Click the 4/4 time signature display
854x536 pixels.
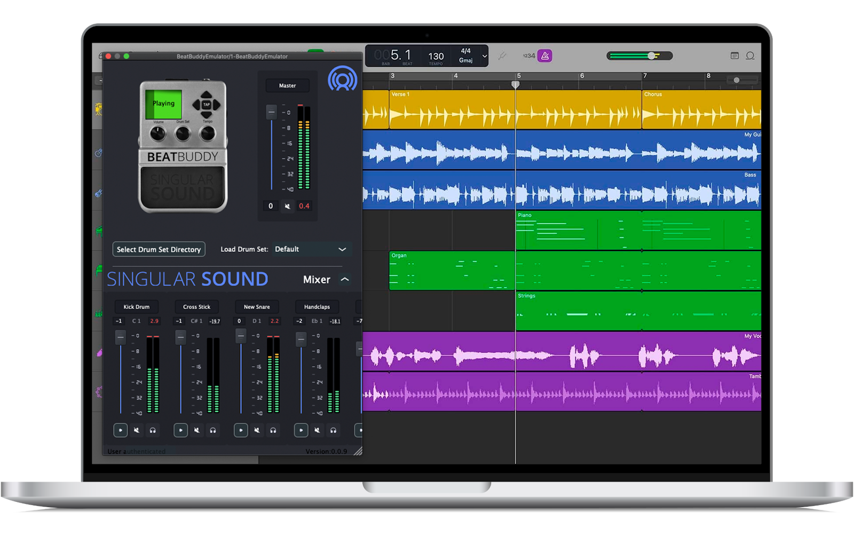(466, 51)
